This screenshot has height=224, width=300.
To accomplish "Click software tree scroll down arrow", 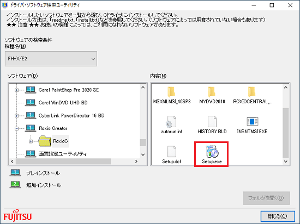I will click(x=143, y=154).
